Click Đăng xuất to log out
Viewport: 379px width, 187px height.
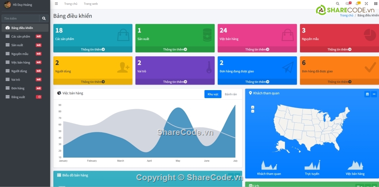[x=18, y=97]
